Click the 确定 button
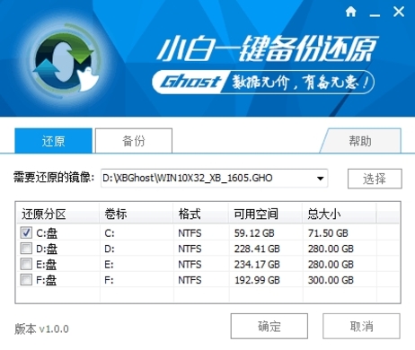415x350 pixels. (269, 326)
